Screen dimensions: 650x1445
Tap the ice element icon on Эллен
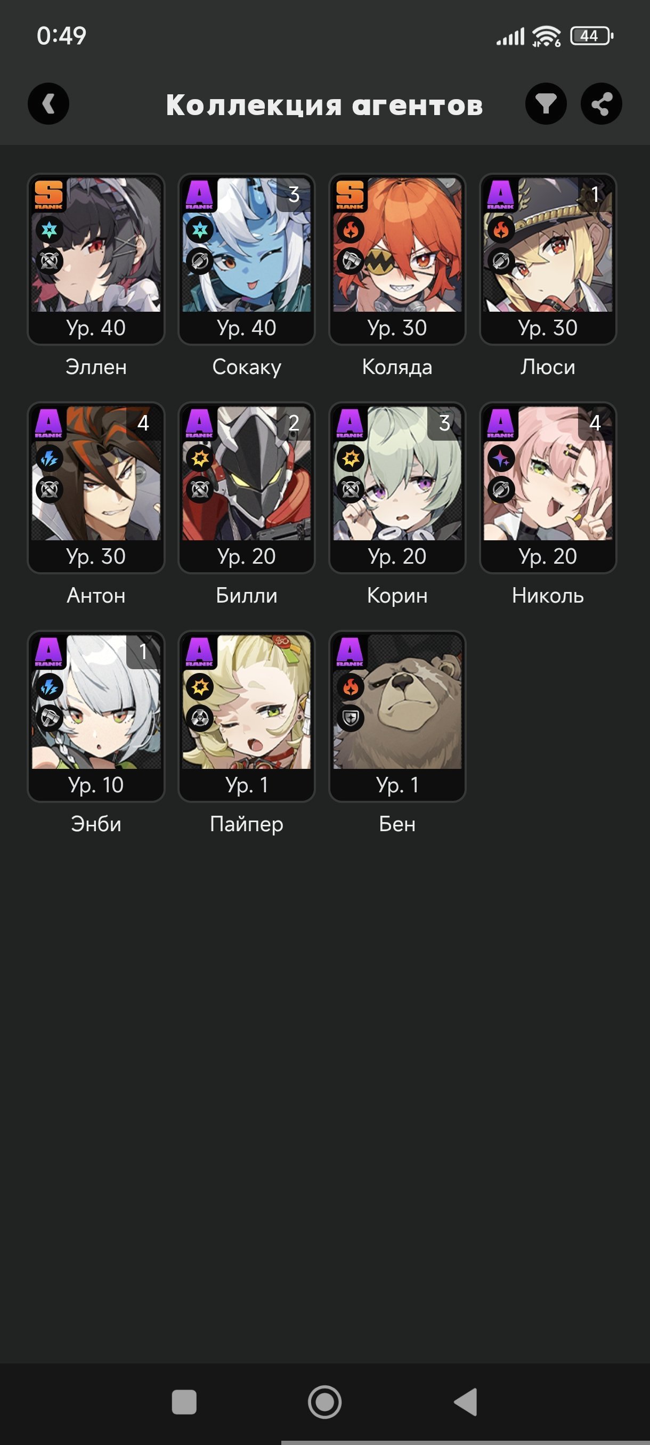(50, 230)
